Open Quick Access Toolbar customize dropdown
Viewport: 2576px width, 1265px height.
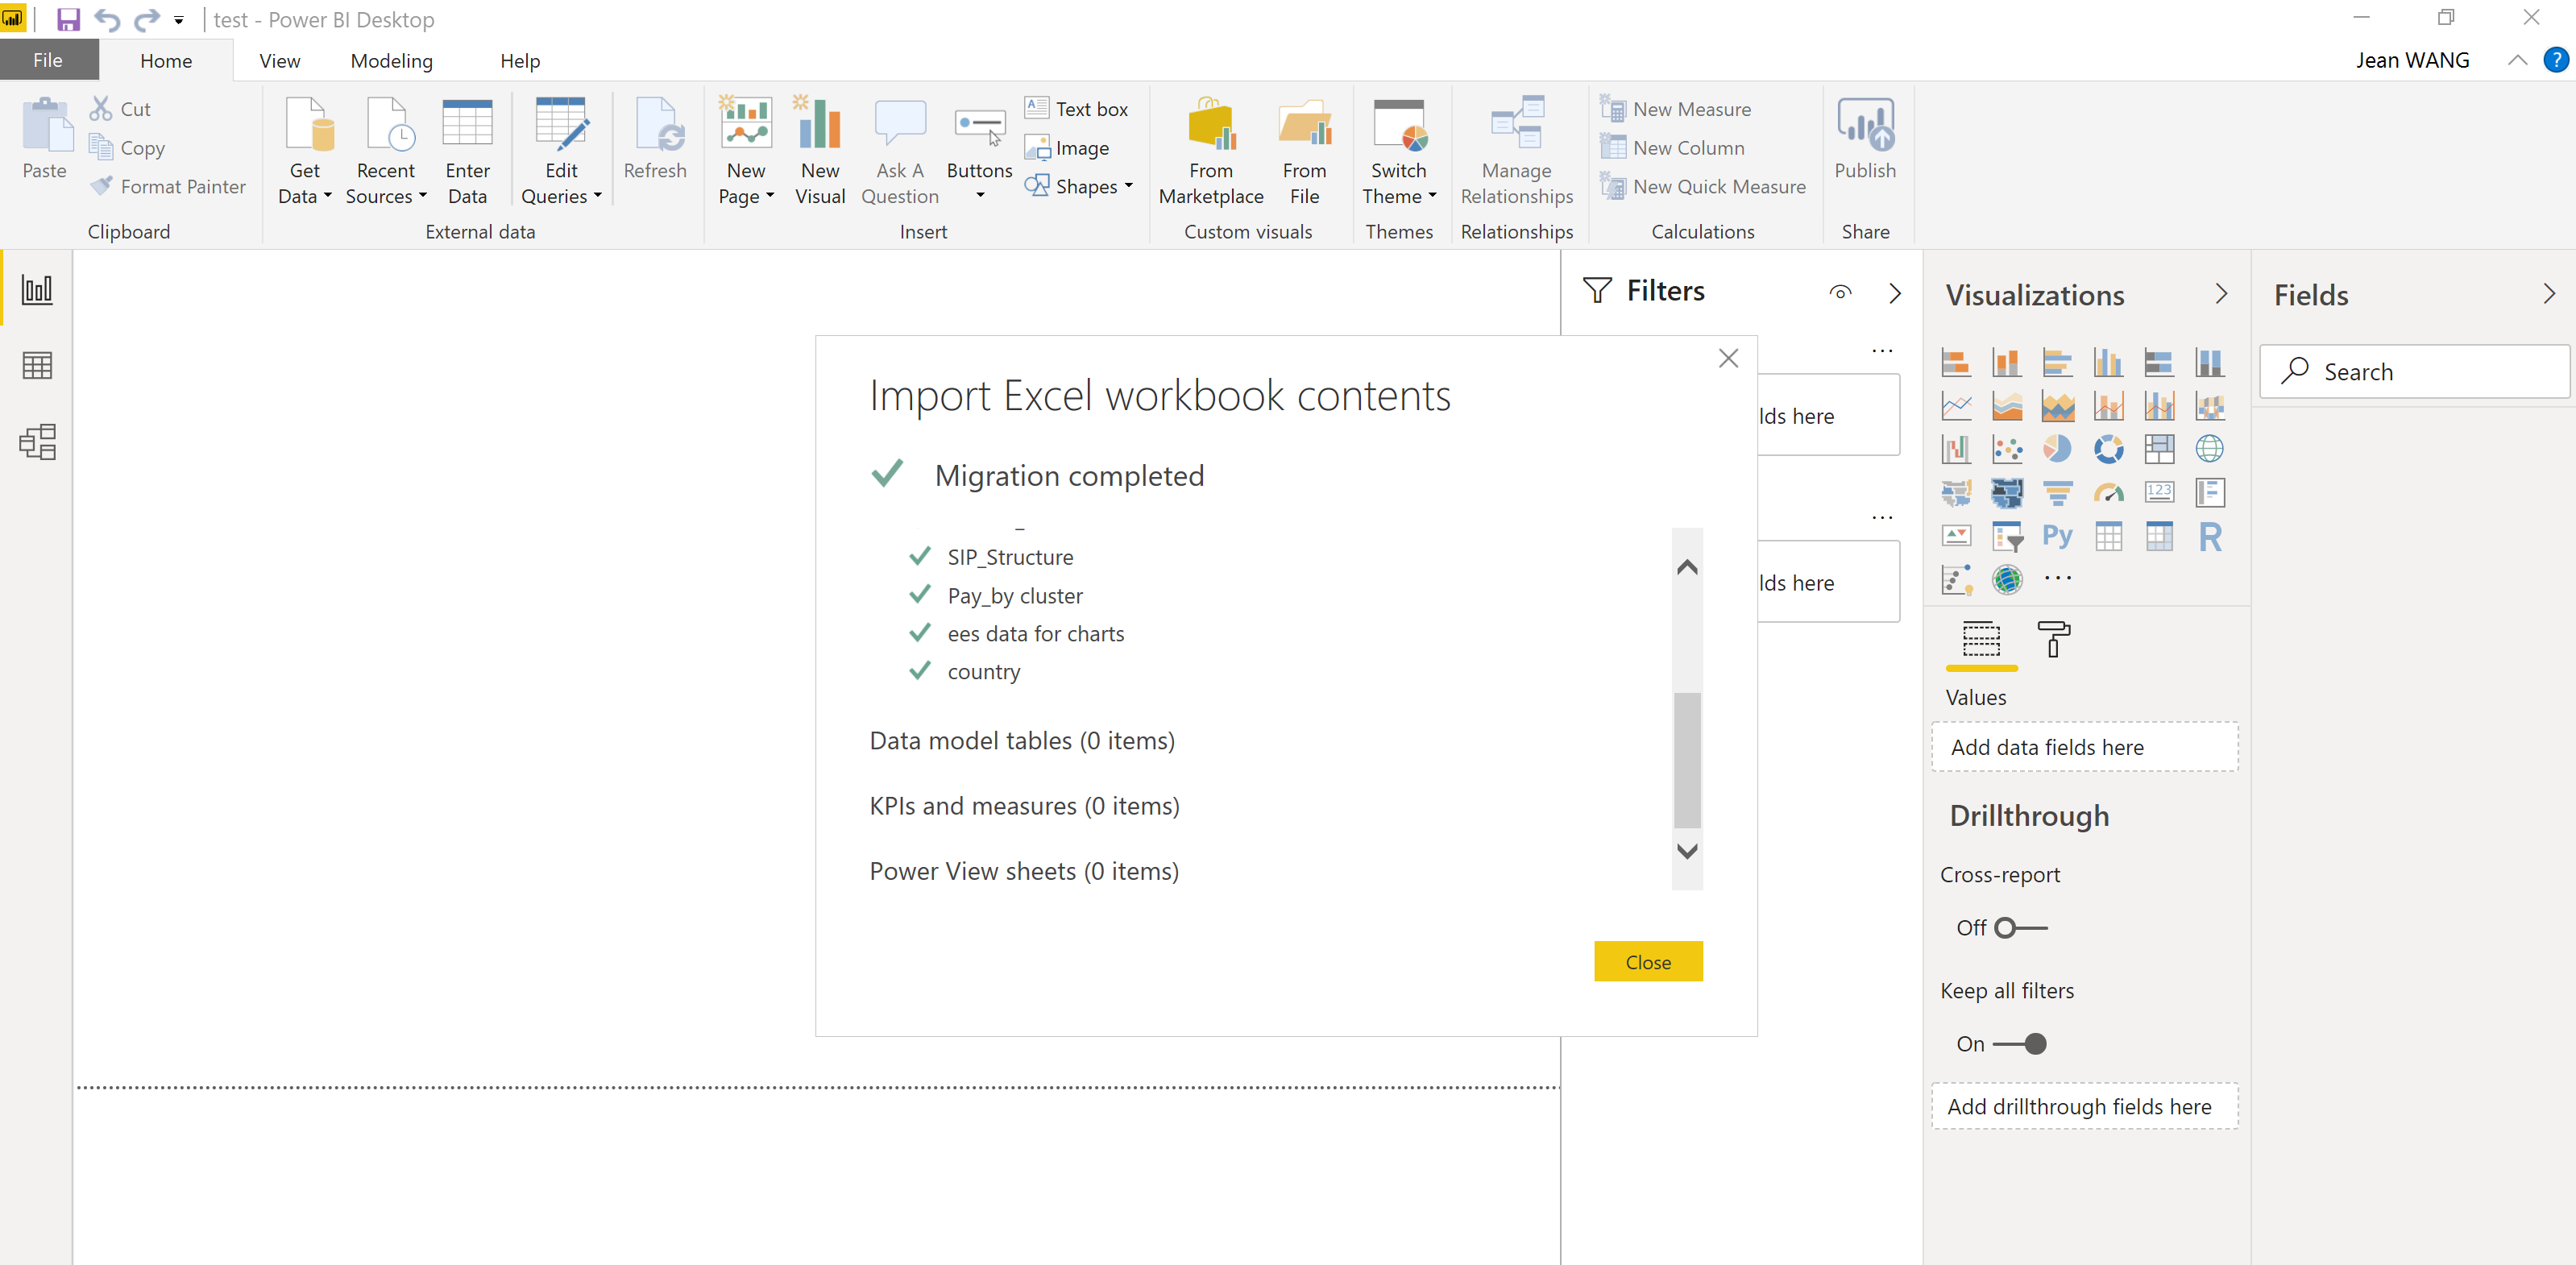(x=179, y=20)
